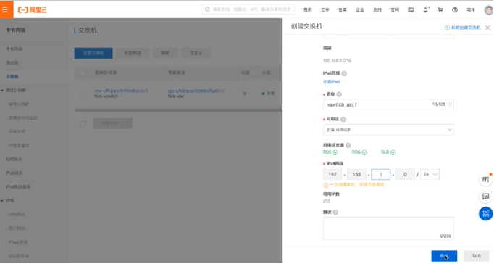The height and width of the screenshot is (264, 494).
Task: Click help icon next to IPv6网段
Action: coord(344,73)
